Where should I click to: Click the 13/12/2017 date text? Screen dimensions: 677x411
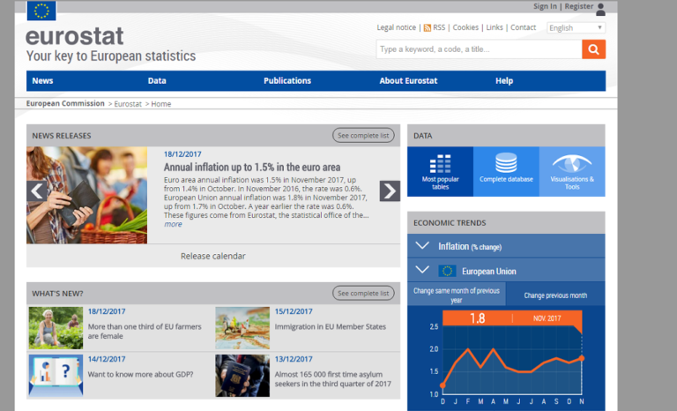tap(294, 359)
